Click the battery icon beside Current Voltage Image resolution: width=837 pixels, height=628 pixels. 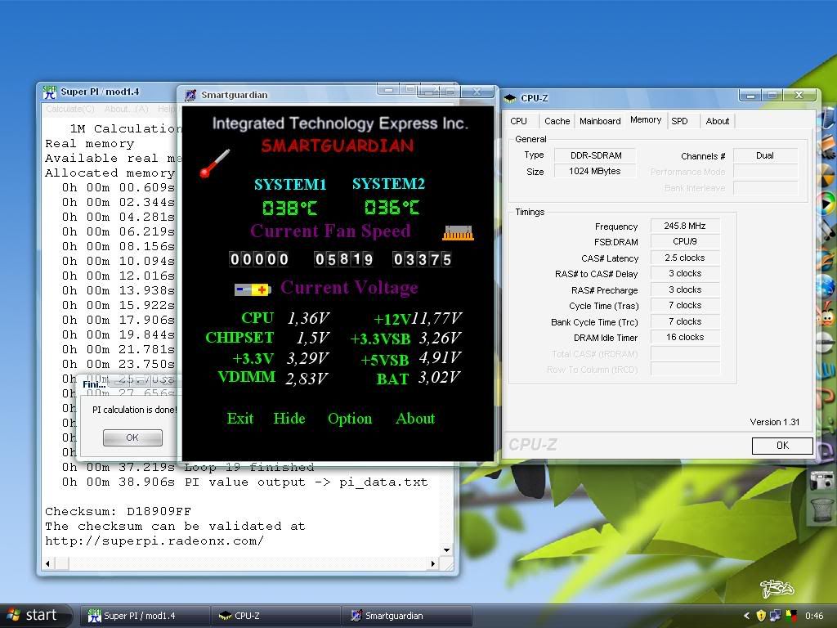pyautogui.click(x=252, y=289)
